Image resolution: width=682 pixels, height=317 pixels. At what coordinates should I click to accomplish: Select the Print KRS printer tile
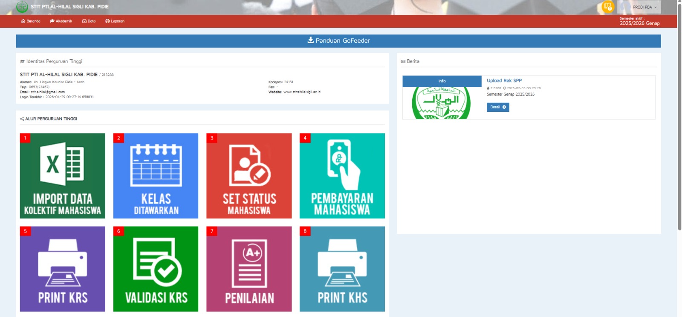[x=62, y=269]
